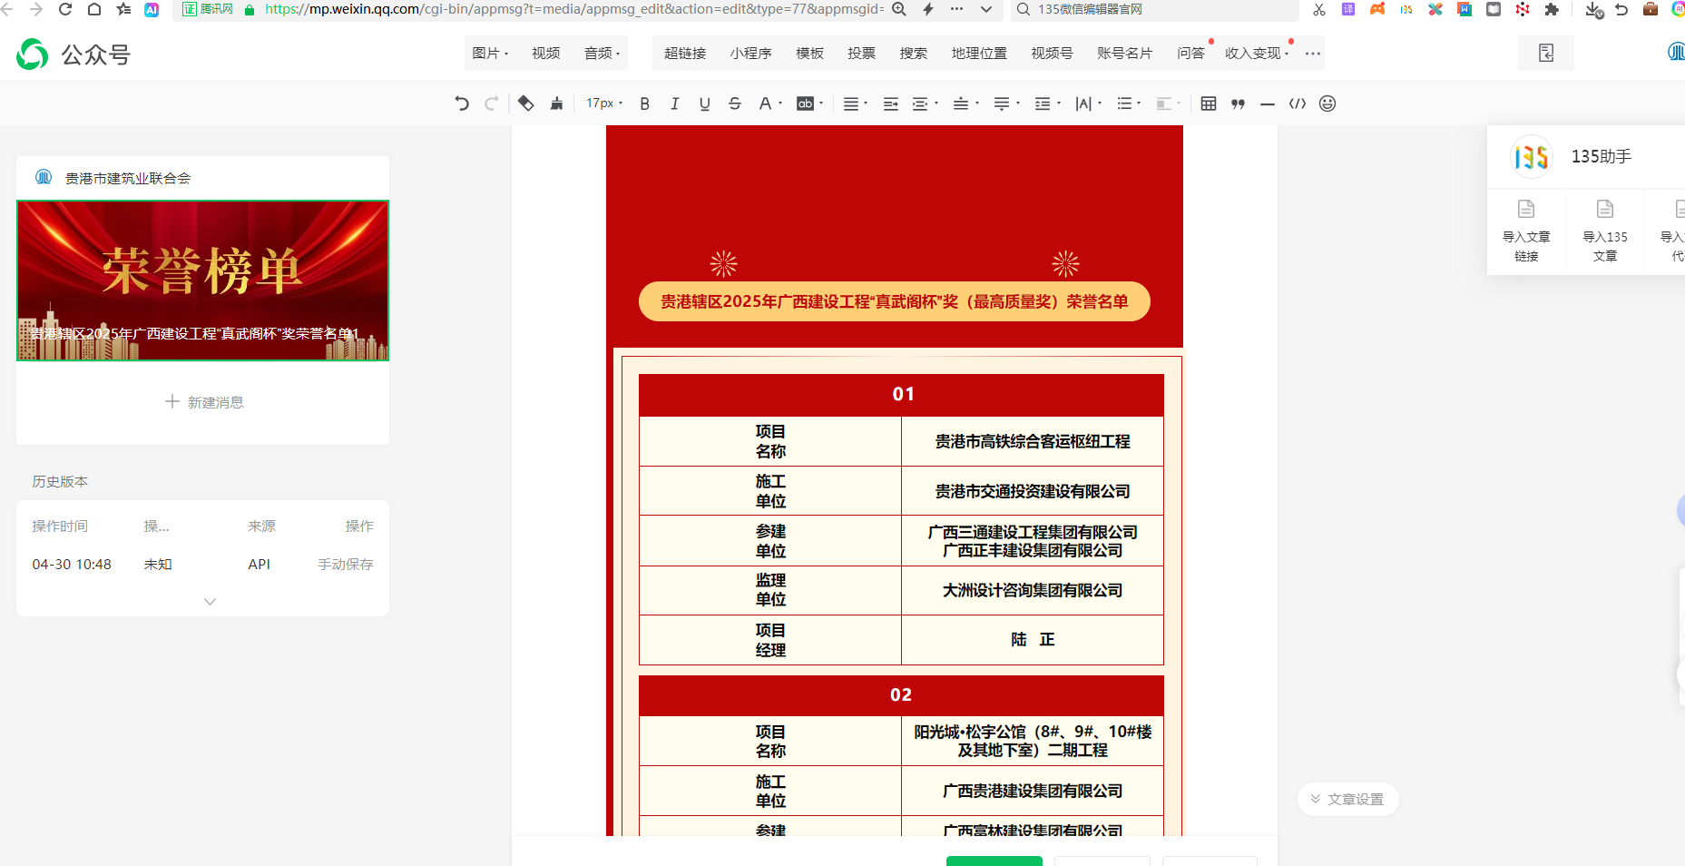Click the 地理位置 option
The height and width of the screenshot is (866, 1685).
click(x=979, y=53)
